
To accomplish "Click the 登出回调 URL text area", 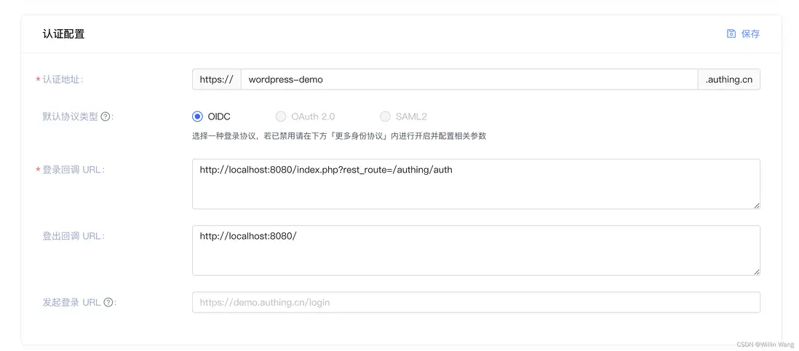I will click(x=476, y=251).
